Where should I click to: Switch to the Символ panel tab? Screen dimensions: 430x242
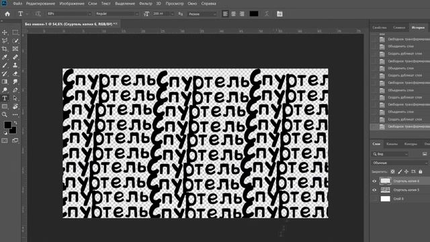pyautogui.click(x=399, y=28)
